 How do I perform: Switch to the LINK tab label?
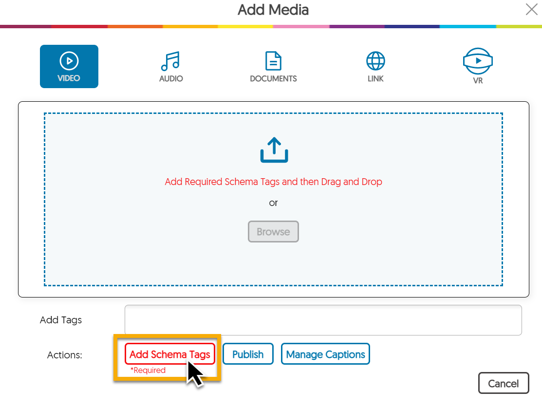coord(375,78)
